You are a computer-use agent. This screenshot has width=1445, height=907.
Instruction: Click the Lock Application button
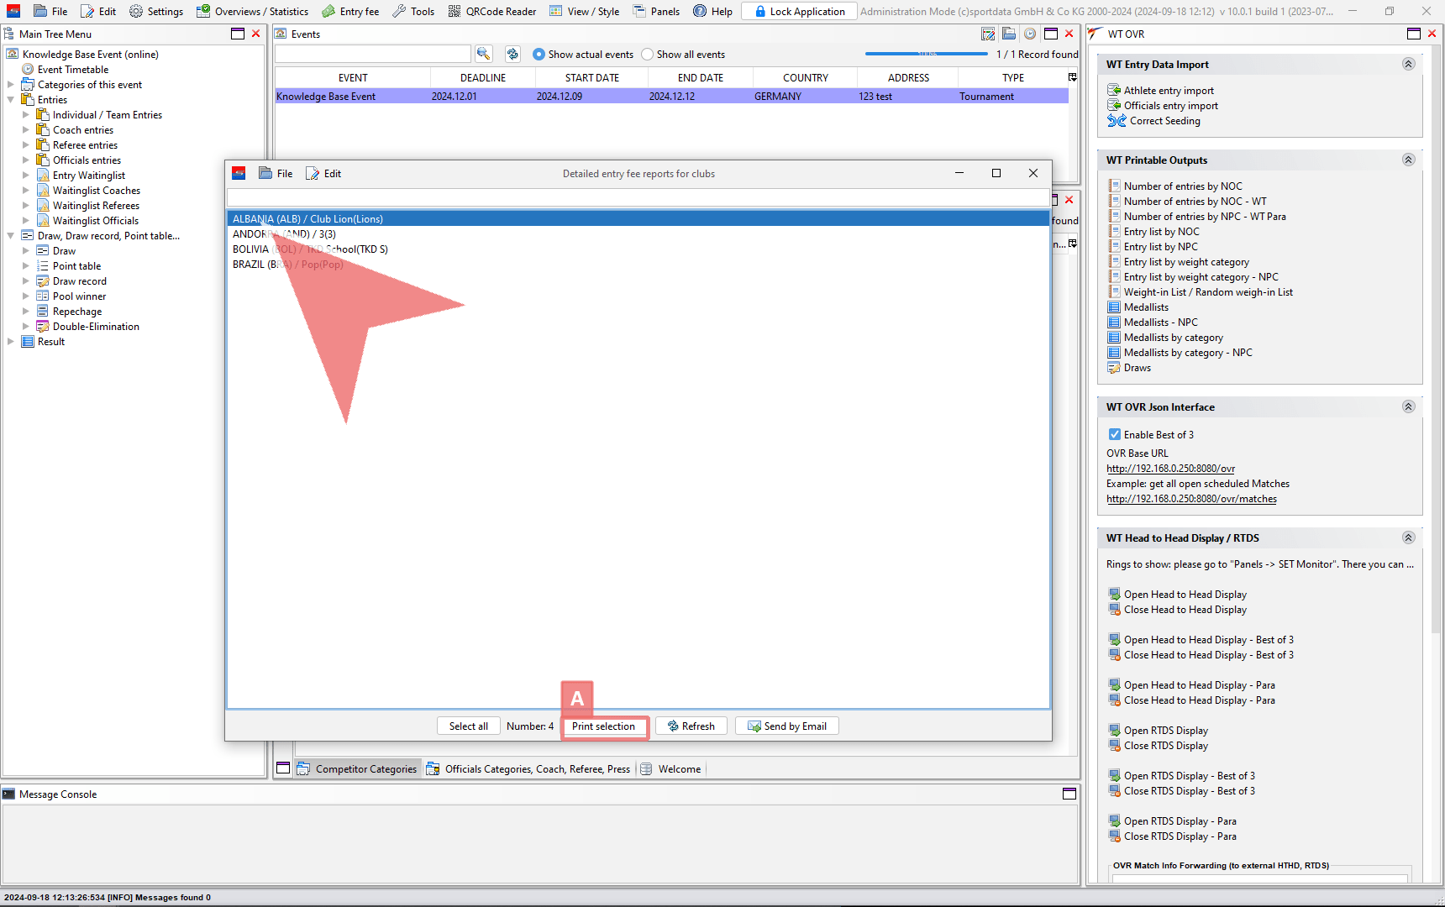coord(799,11)
